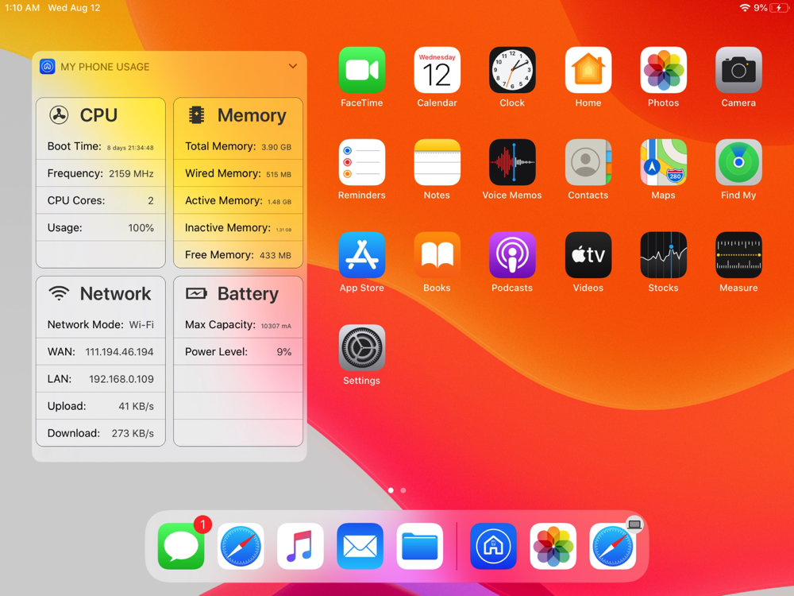Viewport: 794px width, 596px height.
Task: Tap the Wi-Fi status bar indicator
Action: pyautogui.click(x=745, y=8)
